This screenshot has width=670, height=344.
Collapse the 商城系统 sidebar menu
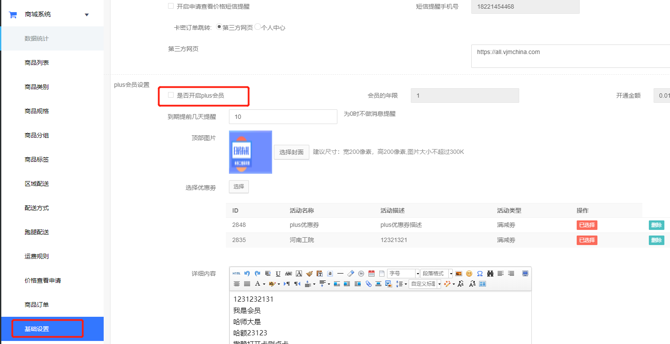tap(86, 15)
